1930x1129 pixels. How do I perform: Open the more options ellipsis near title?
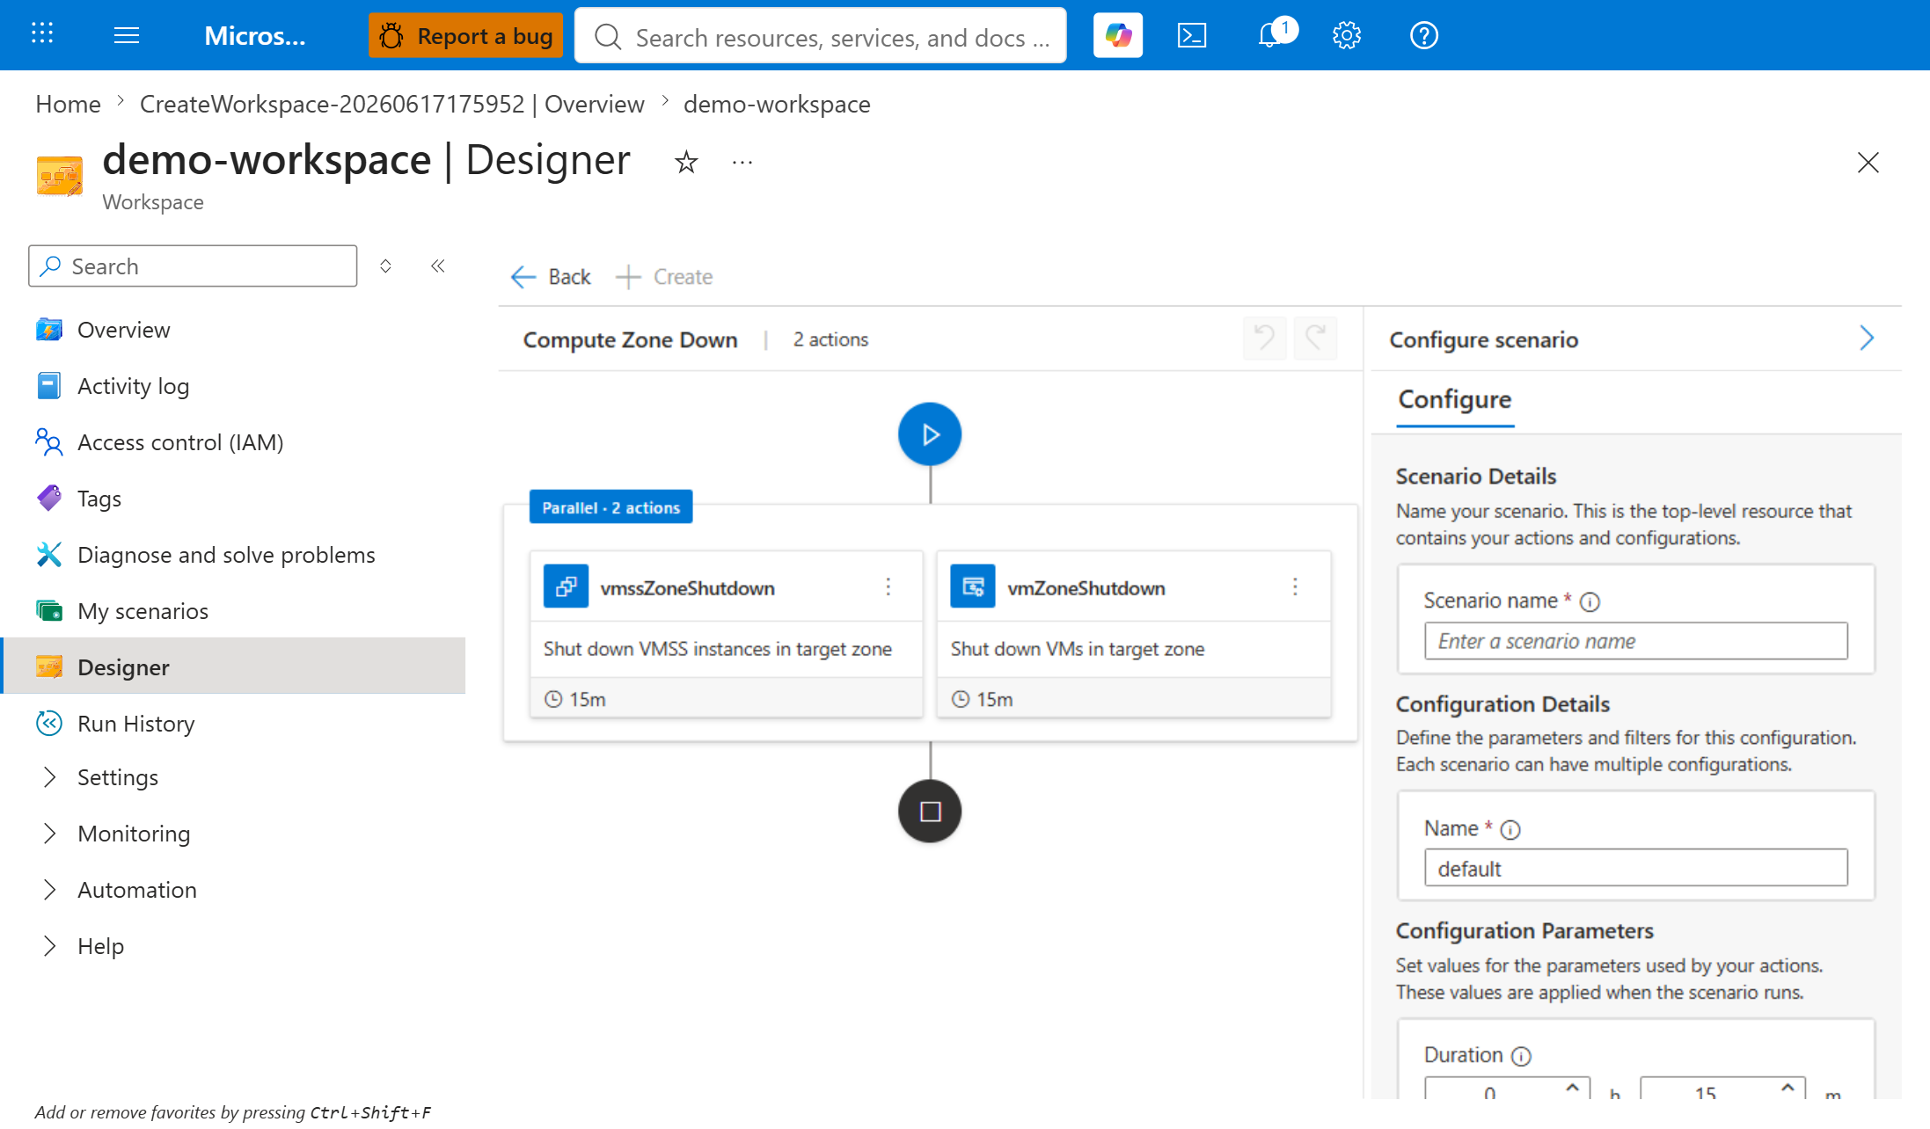[742, 162]
